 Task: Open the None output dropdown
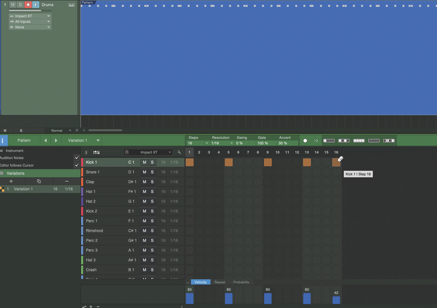(x=30, y=27)
